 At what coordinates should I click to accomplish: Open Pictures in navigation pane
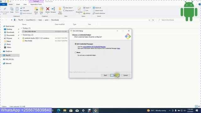tap(9, 38)
